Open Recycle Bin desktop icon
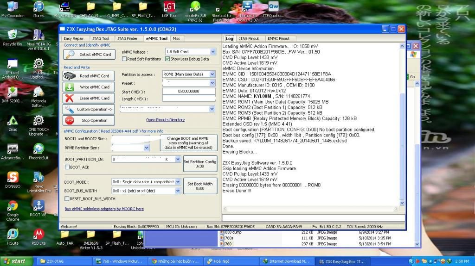 pyautogui.click(x=13, y=38)
